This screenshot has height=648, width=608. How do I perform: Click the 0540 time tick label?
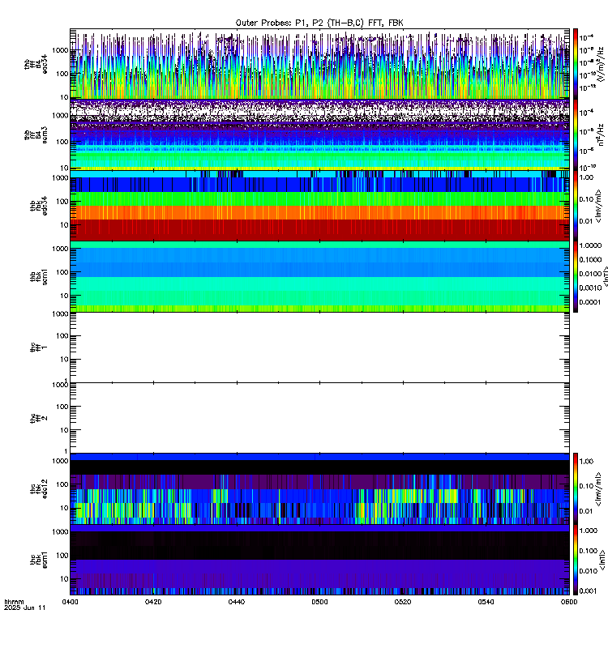(x=486, y=602)
